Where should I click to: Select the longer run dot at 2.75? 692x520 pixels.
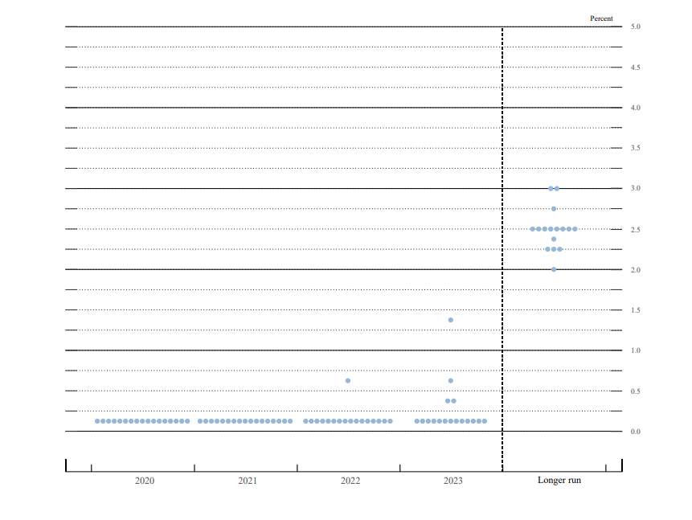[x=554, y=209]
